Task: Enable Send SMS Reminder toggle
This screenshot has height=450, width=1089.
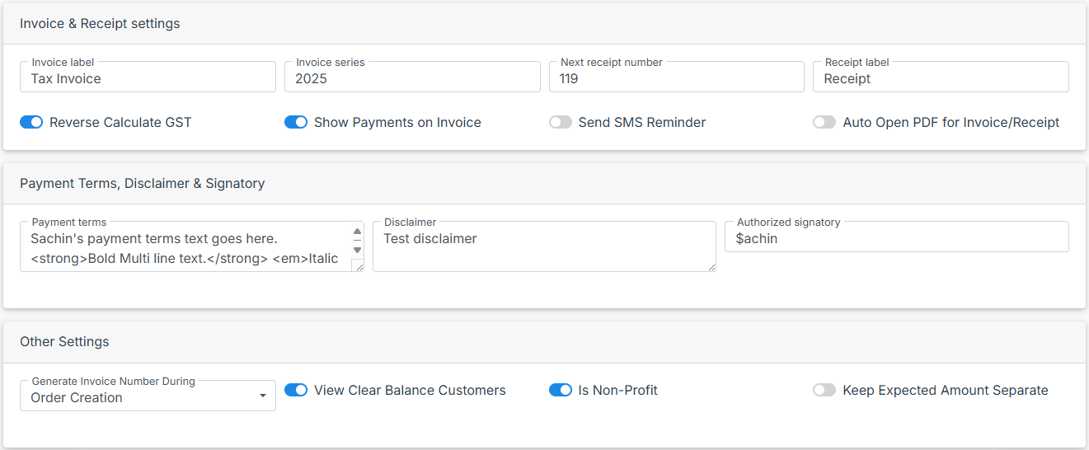Action: coord(561,122)
